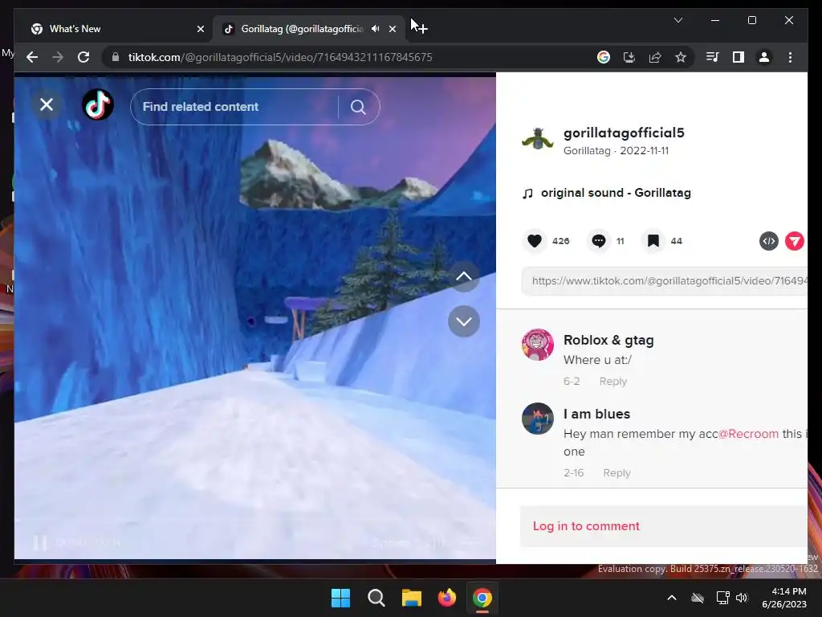The height and width of the screenshot is (617, 822).
Task: Click Log in to comment
Action: tap(586, 526)
